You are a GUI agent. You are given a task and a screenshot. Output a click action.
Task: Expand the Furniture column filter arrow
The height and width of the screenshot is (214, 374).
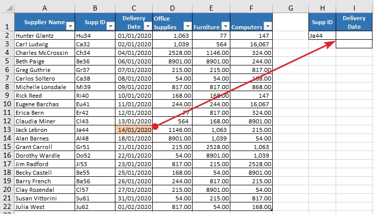225,27
